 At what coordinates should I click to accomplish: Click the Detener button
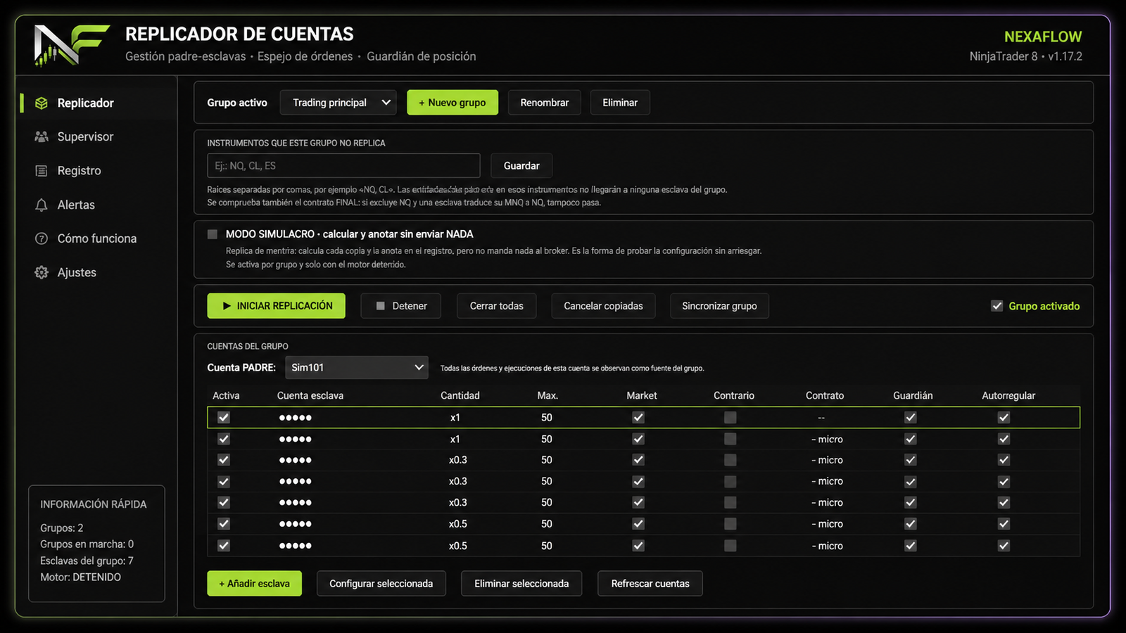401,306
